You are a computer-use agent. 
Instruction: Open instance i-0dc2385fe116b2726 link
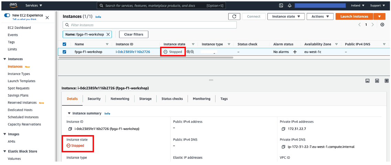pos(133,52)
